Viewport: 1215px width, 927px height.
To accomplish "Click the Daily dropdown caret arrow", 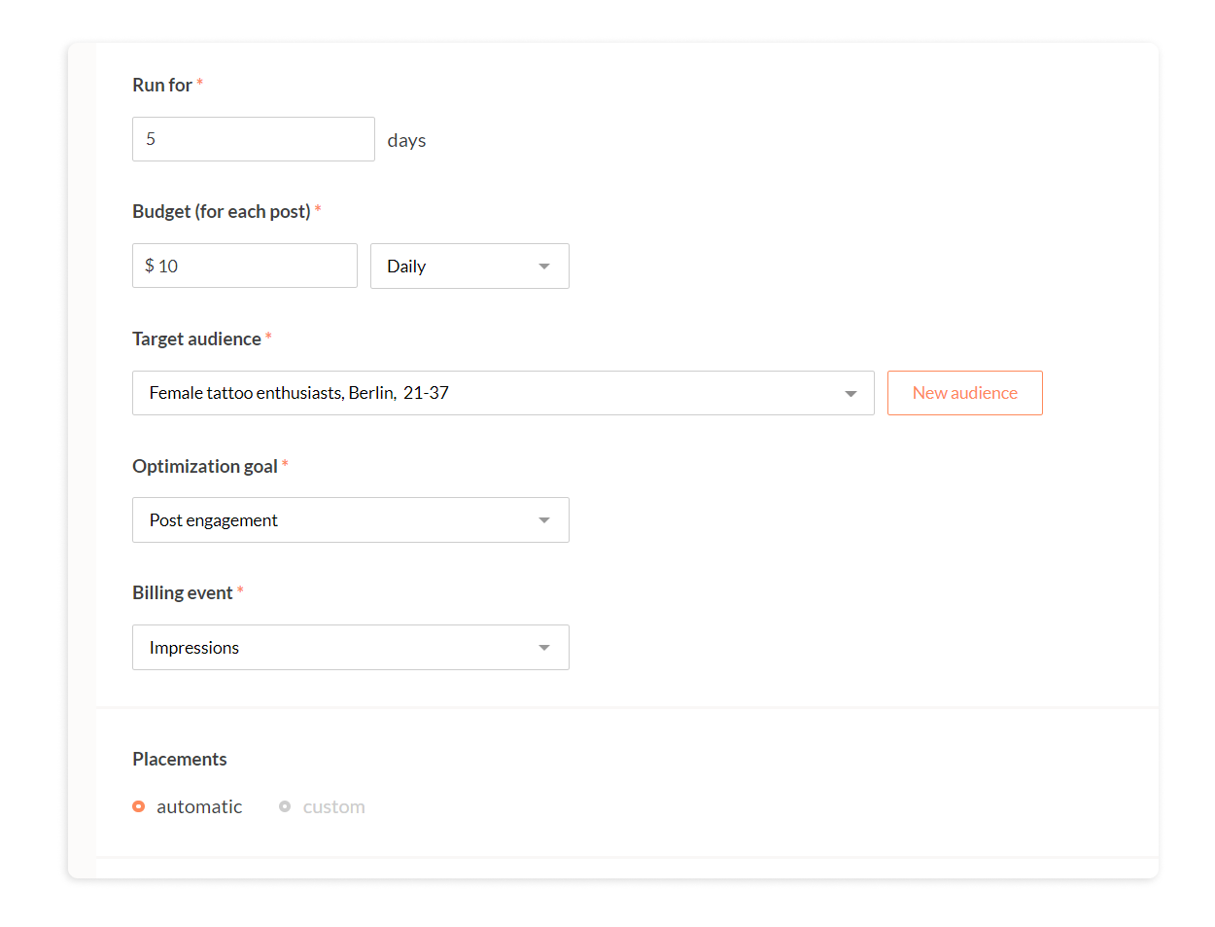I will (x=544, y=267).
